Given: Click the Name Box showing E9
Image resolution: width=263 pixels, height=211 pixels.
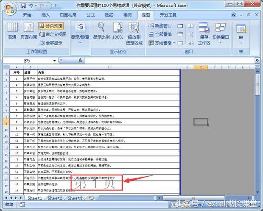Looking at the screenshot, I should pyautogui.click(x=27, y=61).
